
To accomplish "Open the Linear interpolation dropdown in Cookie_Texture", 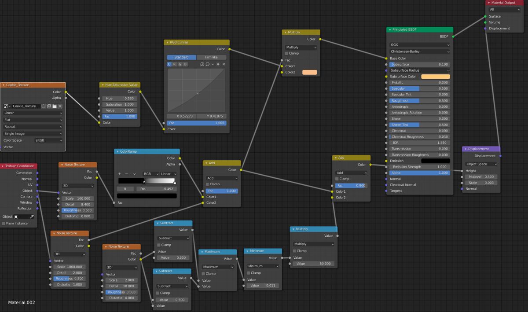I will 33,113.
